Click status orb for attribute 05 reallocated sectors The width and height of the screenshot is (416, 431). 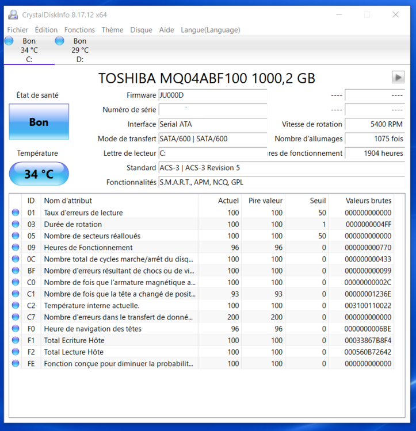[16, 236]
